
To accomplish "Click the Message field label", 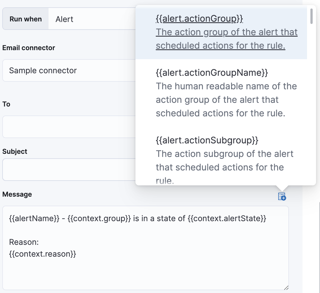I will (x=17, y=194).
